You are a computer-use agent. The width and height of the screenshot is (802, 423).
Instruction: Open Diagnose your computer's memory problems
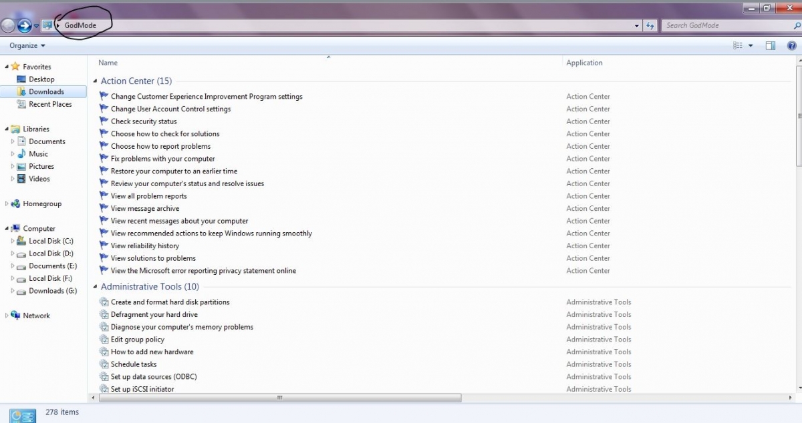182,327
